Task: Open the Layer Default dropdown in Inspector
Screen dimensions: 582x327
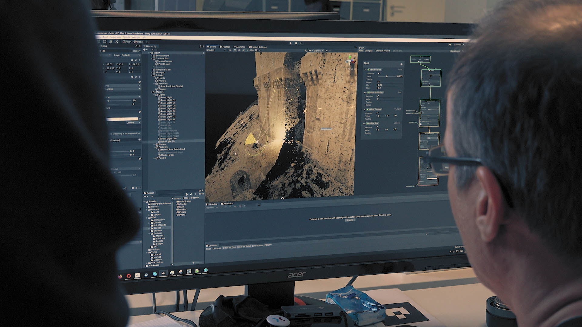Action: 131,55
